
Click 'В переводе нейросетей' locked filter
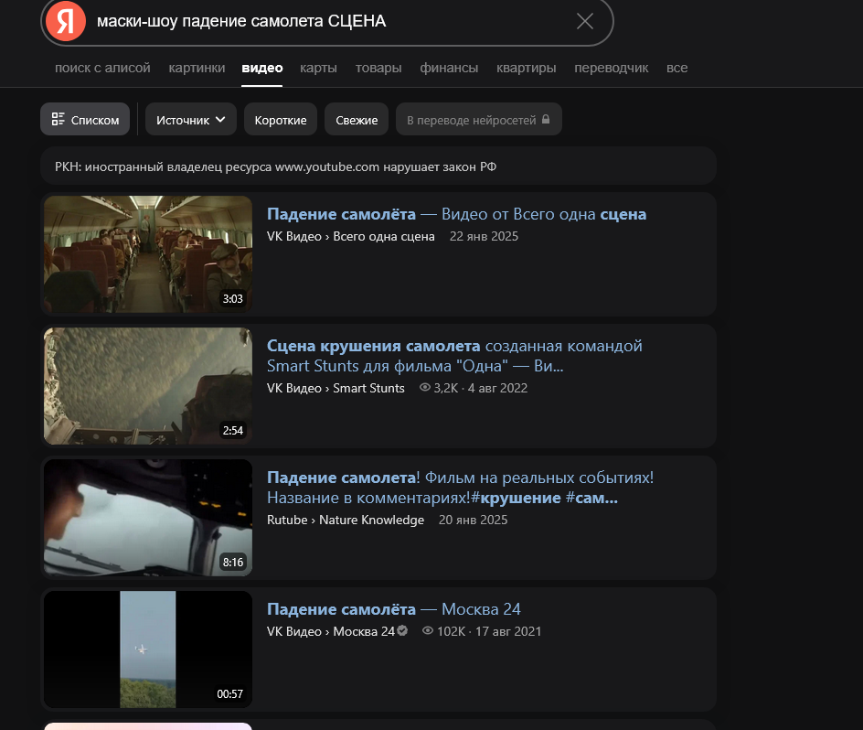point(478,119)
